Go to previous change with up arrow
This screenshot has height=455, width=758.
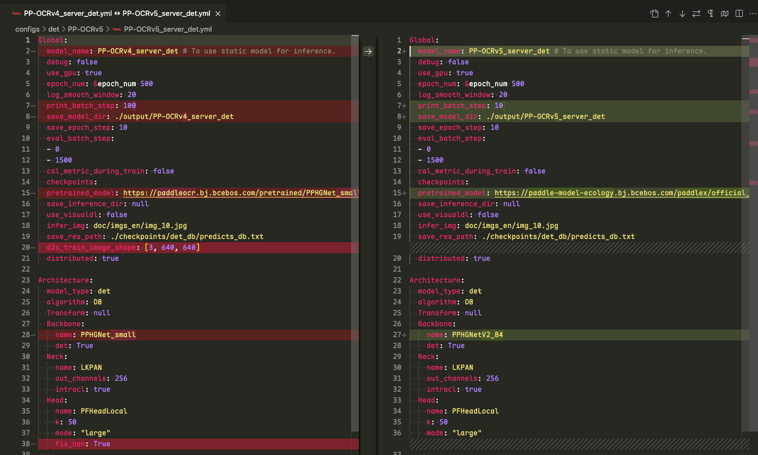coord(668,14)
